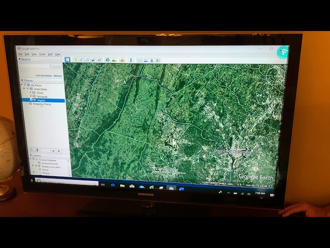Select the Ruler tool
The width and height of the screenshot is (330, 248).
click(131, 60)
